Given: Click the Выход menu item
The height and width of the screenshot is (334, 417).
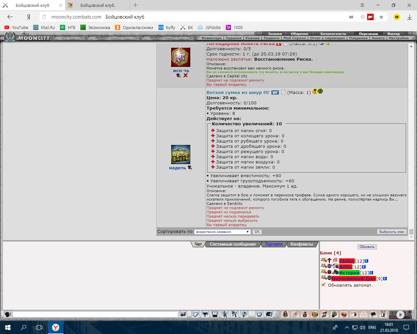Looking at the screenshot, I should coord(394,34).
